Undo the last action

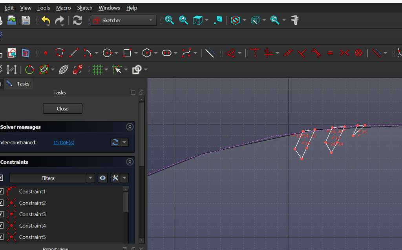click(46, 20)
